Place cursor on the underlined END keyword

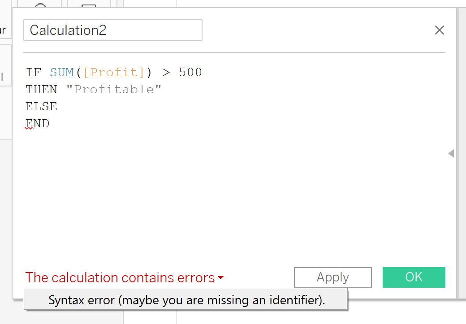38,124
